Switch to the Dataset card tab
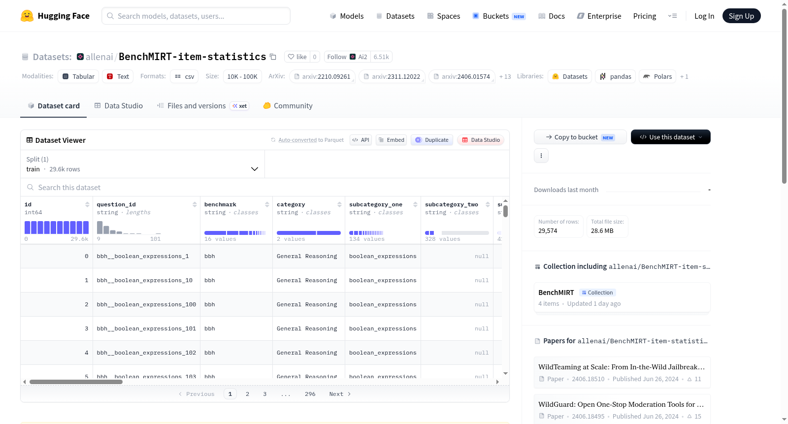The height and width of the screenshot is (424, 788). [x=54, y=105]
